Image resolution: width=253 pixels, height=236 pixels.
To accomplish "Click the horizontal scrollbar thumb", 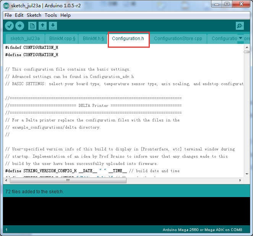I will point(68,180).
